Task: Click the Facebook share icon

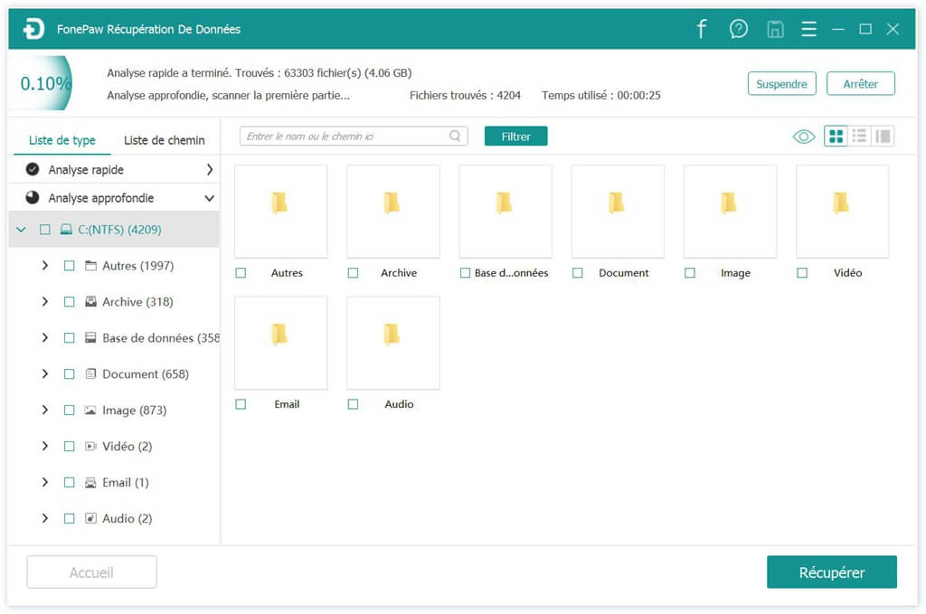Action: [x=702, y=28]
